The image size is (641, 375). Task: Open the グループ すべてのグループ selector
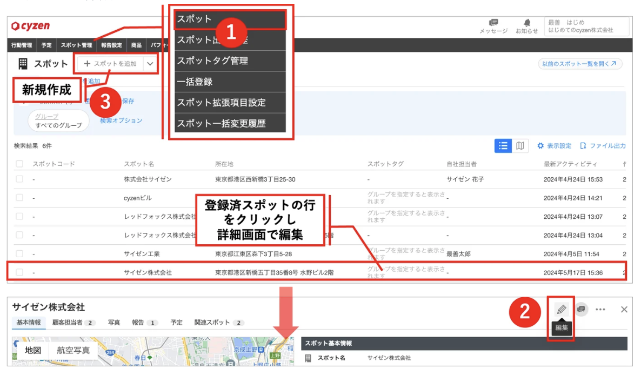(58, 121)
